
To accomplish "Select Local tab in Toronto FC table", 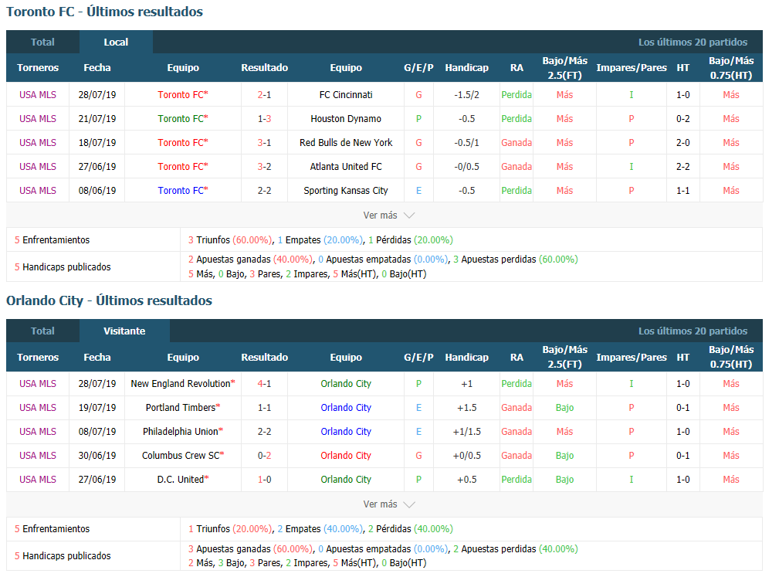I will click(116, 42).
